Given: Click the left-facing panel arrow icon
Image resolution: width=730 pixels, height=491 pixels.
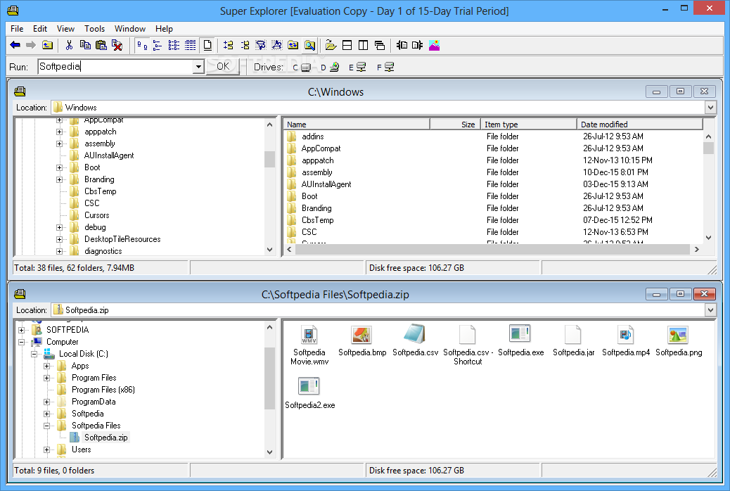Looking at the screenshot, I should [402, 45].
